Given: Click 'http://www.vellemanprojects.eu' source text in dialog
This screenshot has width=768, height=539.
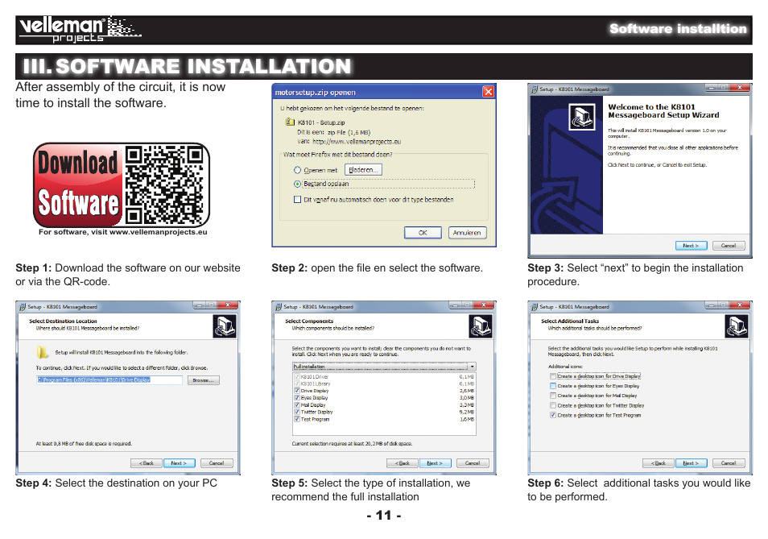Looking at the screenshot, I should [x=357, y=142].
